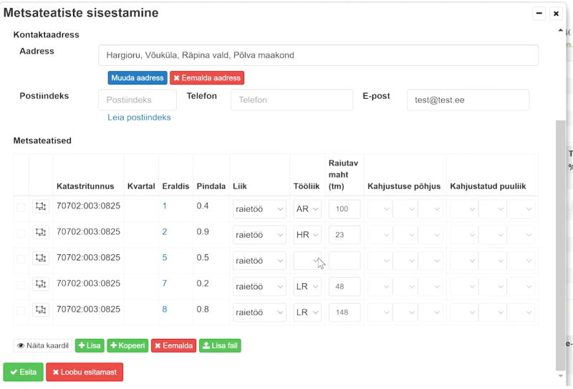Click the map icon for eraldis 5 row
The height and width of the screenshot is (389, 573).
coord(41,259)
